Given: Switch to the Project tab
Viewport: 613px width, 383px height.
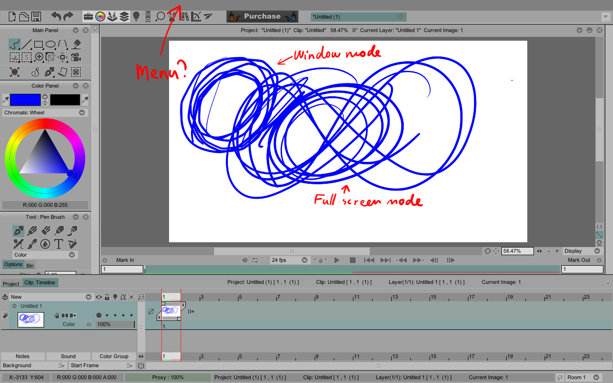Looking at the screenshot, I should pos(11,284).
